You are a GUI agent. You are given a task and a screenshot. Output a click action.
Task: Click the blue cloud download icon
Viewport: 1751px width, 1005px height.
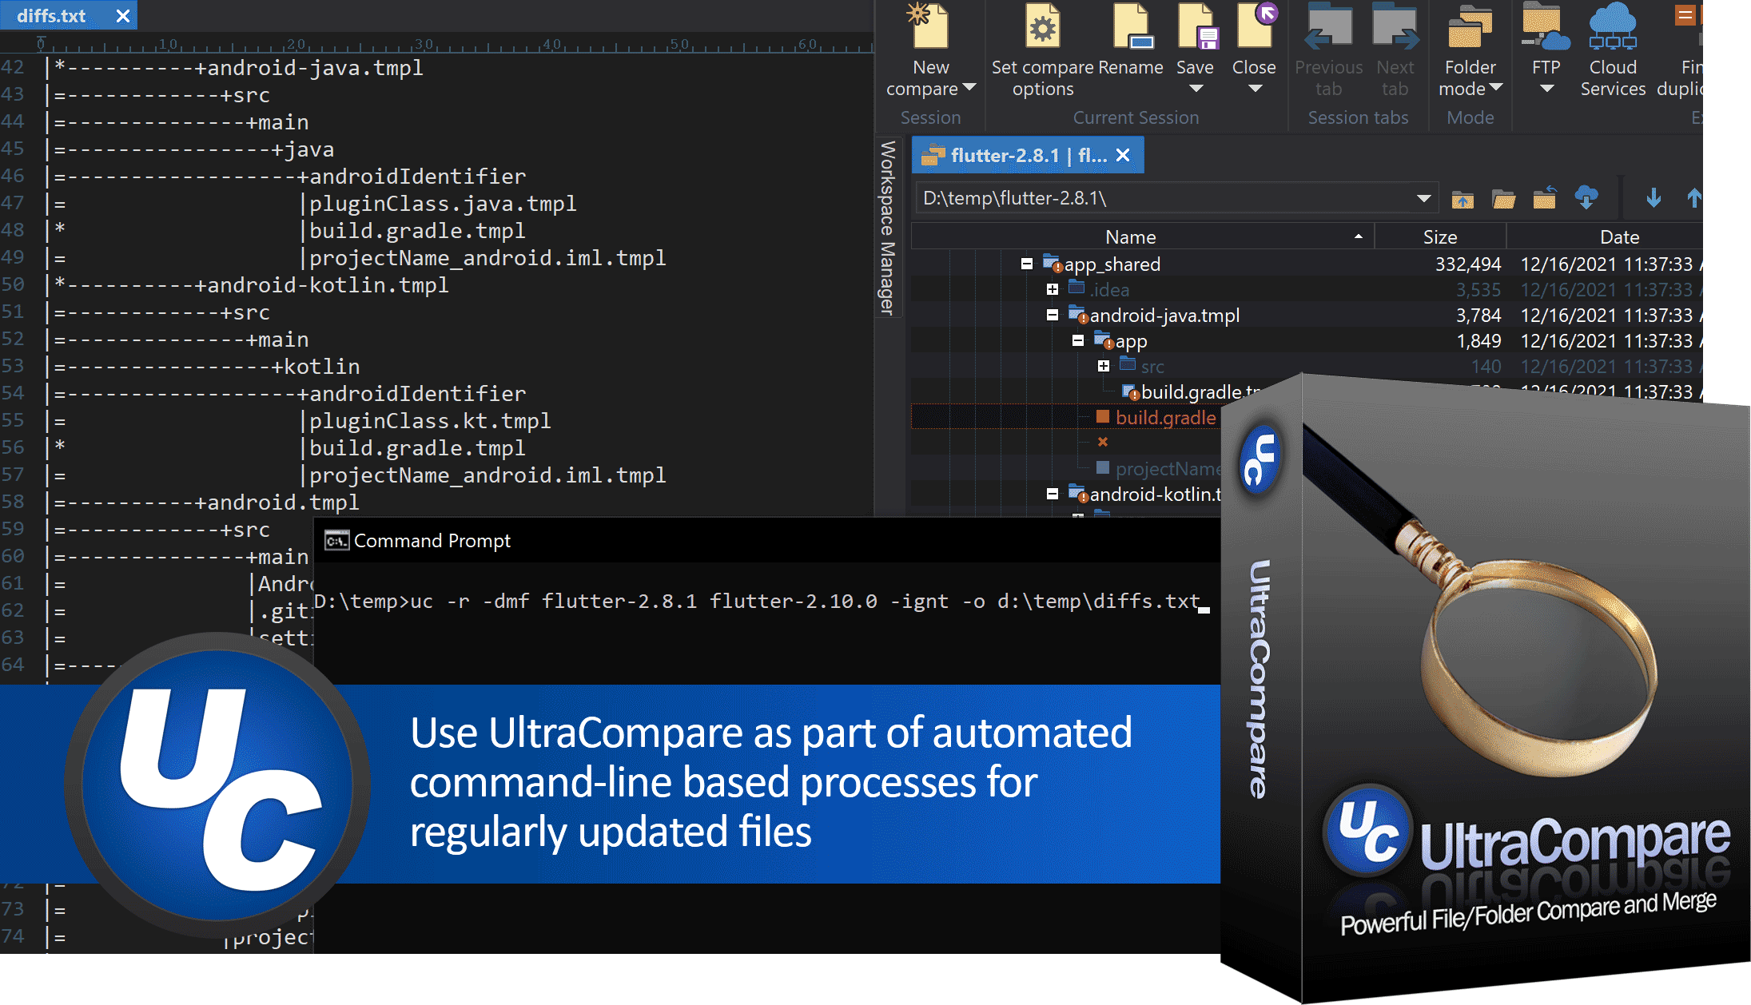tap(1586, 197)
